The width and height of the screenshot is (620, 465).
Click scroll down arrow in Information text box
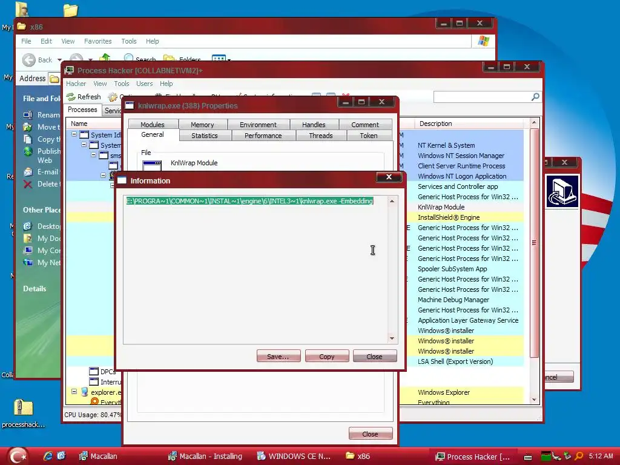click(x=392, y=338)
